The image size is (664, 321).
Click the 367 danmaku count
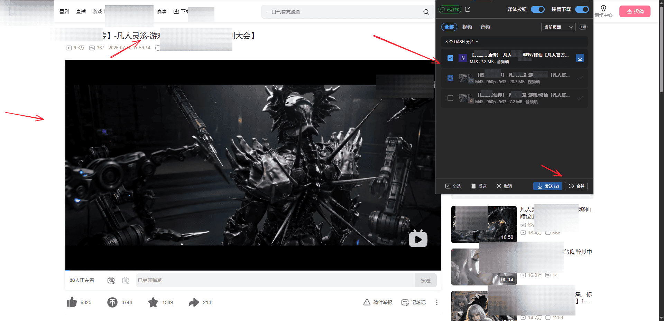(97, 48)
